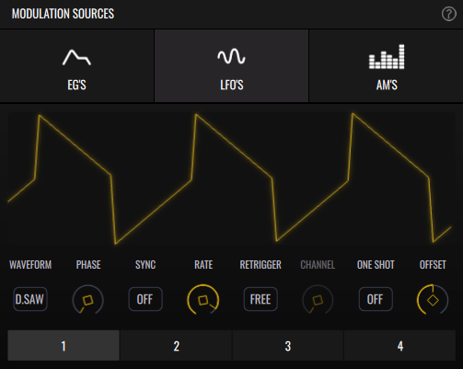Screen dimensions: 463x369
Task: Click the dimmed Channel knob
Action: point(318,300)
